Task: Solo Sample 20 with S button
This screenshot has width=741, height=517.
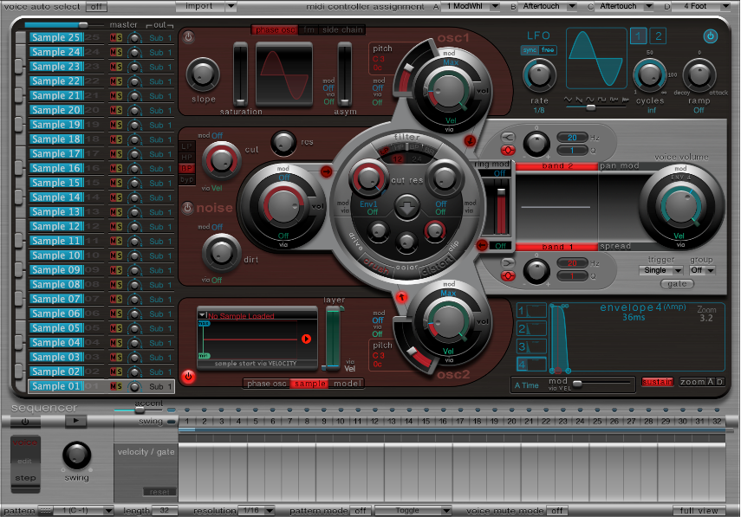Action: click(x=119, y=111)
